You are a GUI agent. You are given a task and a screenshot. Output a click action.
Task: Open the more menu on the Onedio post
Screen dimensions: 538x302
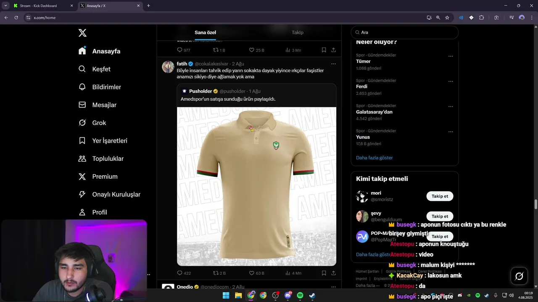(x=333, y=287)
